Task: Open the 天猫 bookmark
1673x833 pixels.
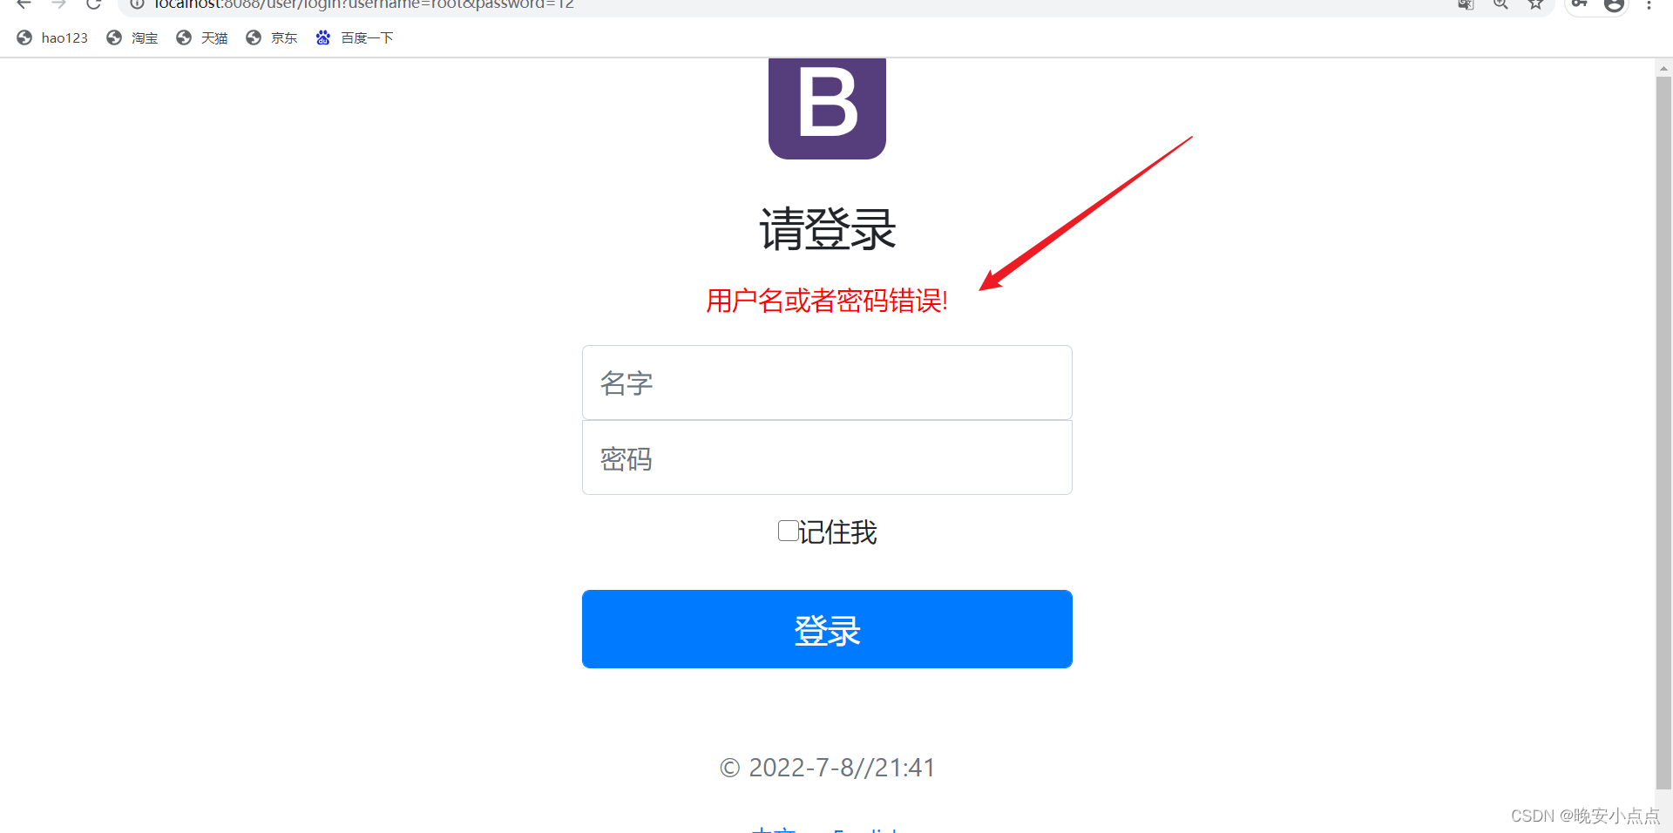Action: pos(202,37)
